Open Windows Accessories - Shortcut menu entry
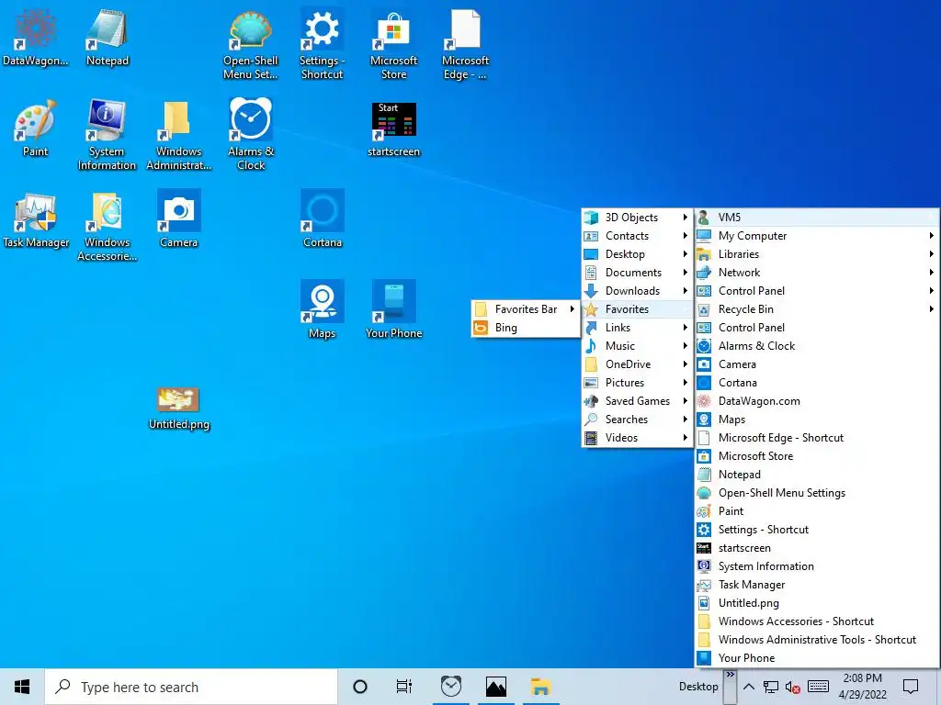Viewport: 941px width, 705px height. (x=817, y=621)
